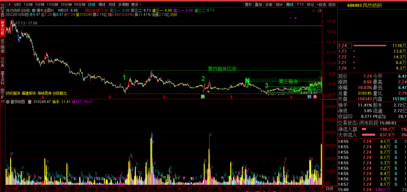Click the red 涨 marker on the chart
Image resolution: width=407 pixels, height=192 pixels.
[x=315, y=97]
